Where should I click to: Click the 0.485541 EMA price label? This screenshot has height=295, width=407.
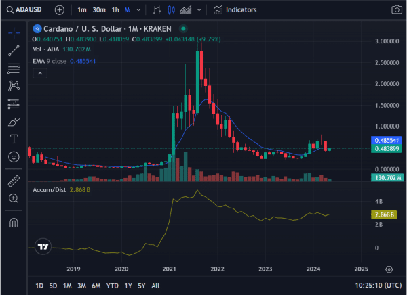coord(387,140)
